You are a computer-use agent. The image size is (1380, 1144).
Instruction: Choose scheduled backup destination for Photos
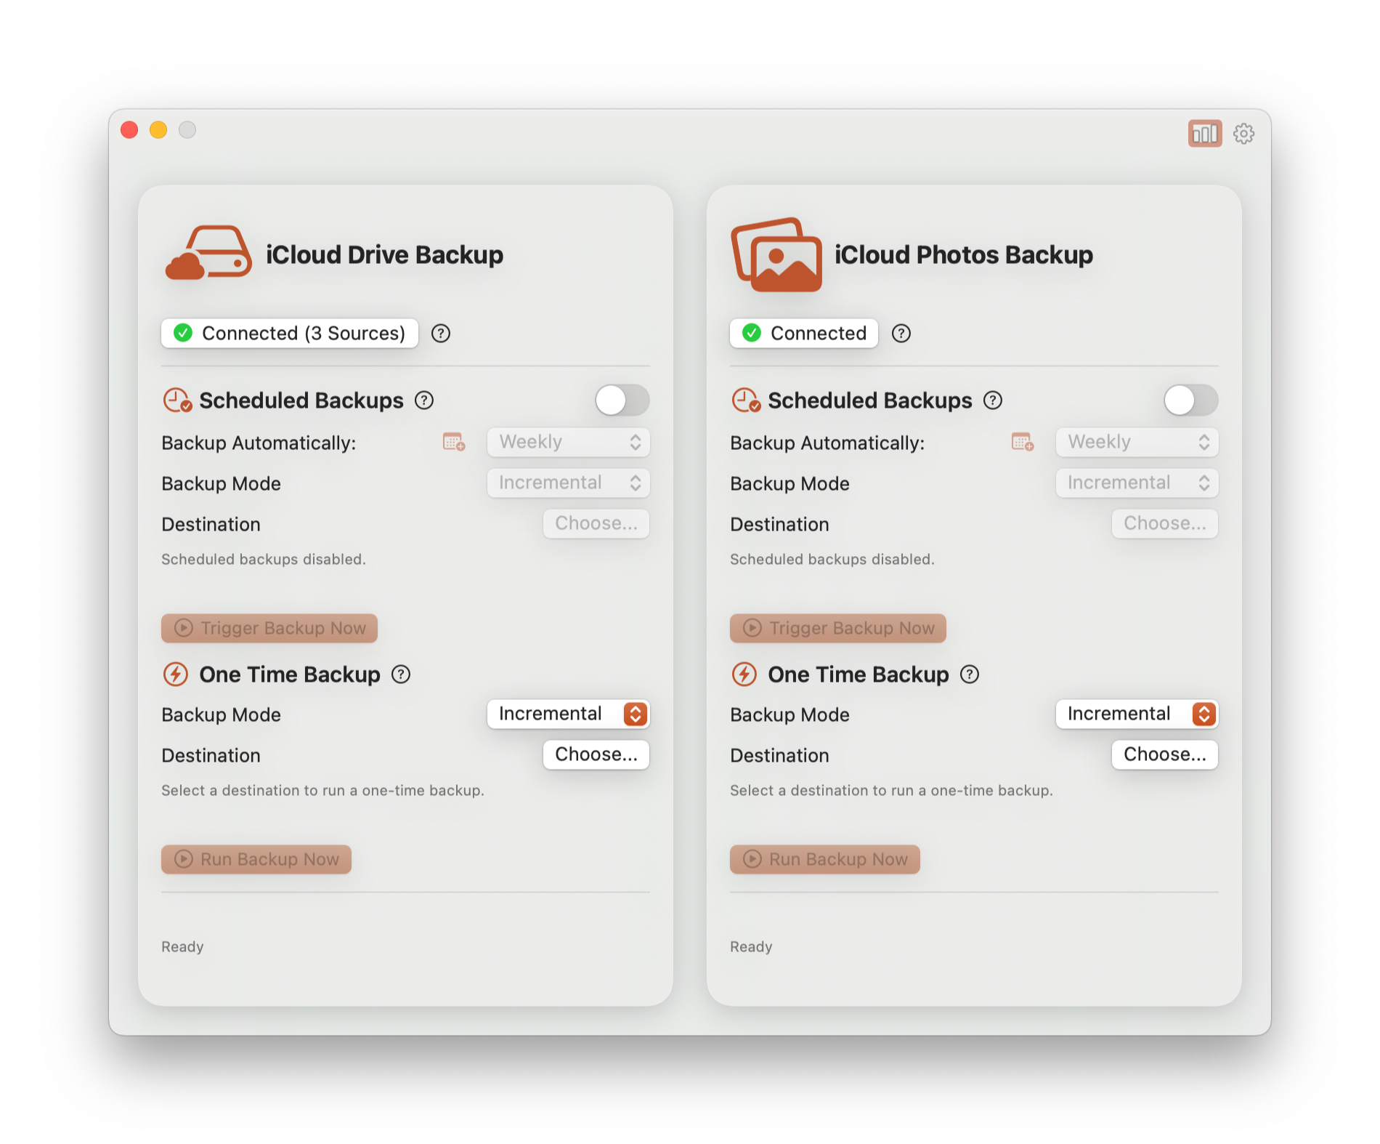pos(1165,523)
